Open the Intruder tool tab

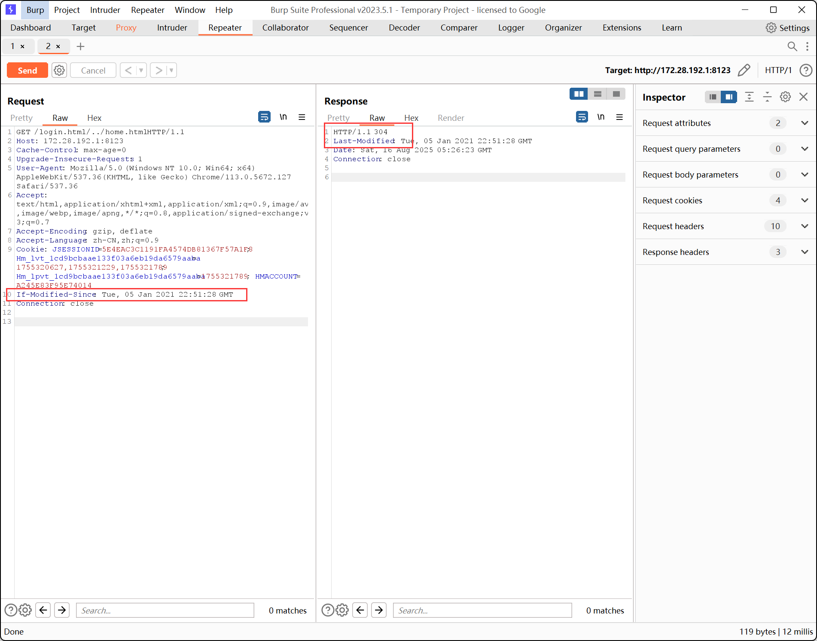click(x=172, y=28)
